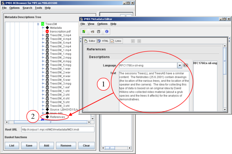Click the lock icon of TreesSM_1.sht
Screen dimensions: 232x154
point(47,91)
